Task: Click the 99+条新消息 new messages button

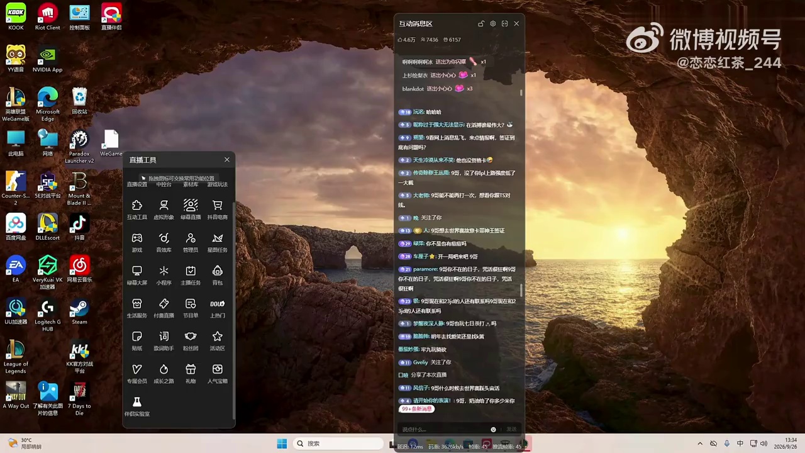Action: pos(417,409)
